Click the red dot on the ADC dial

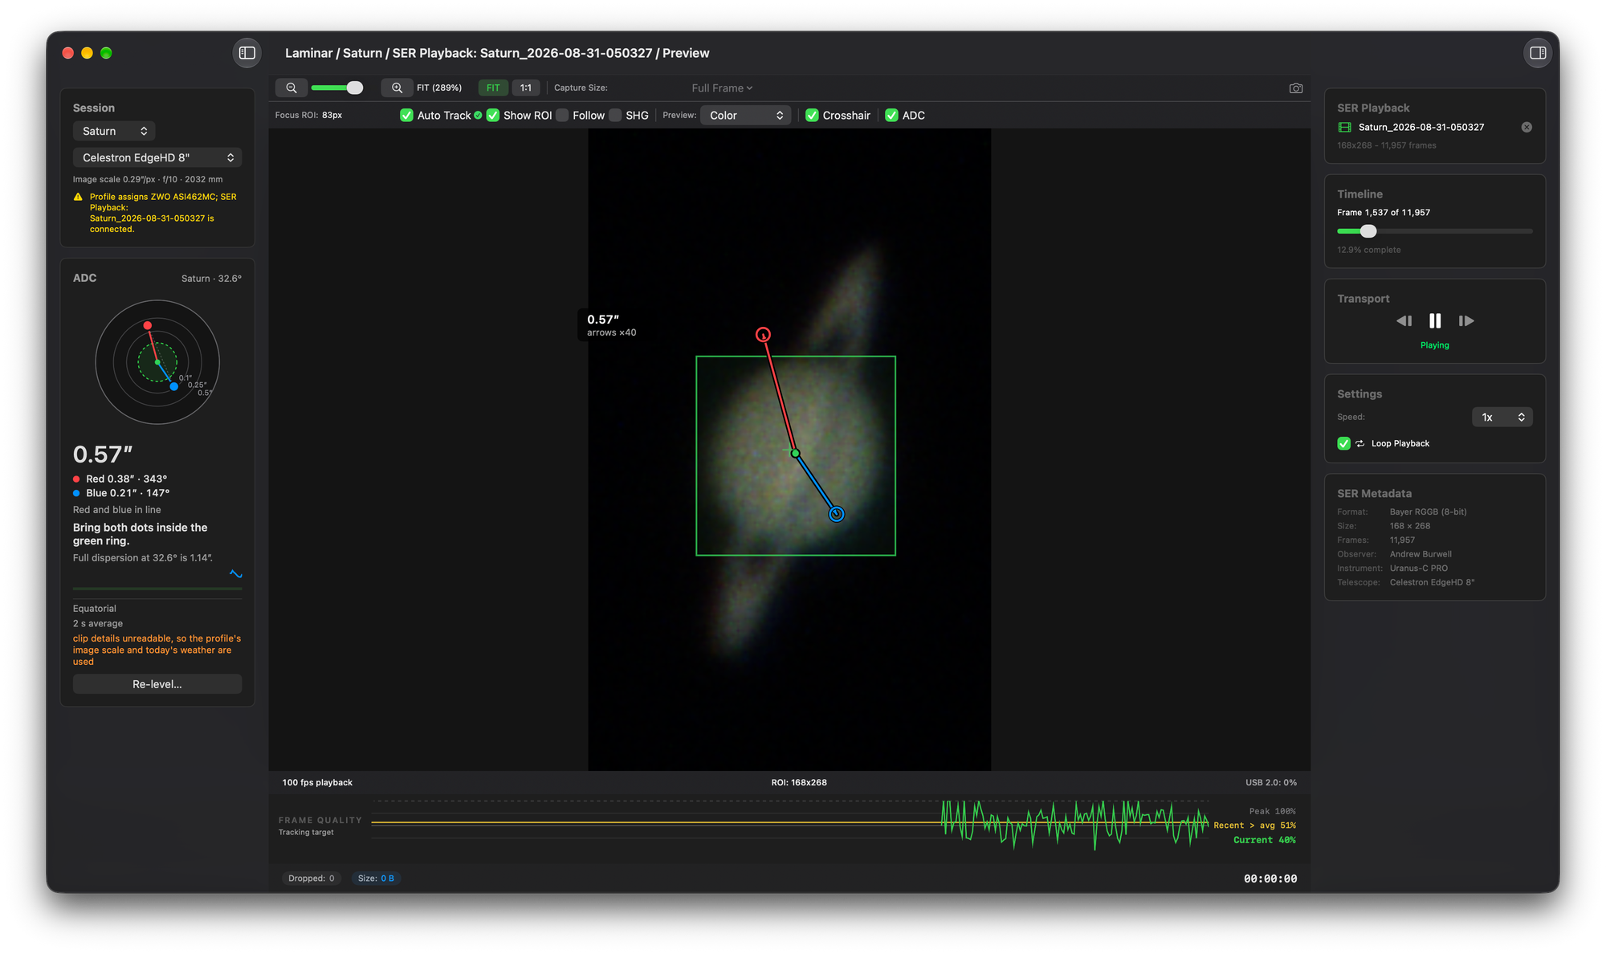click(147, 325)
